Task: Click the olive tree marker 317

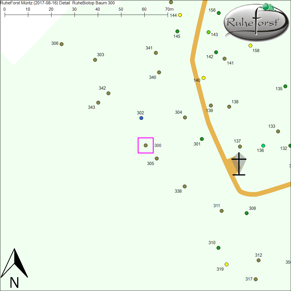Action: click(255, 279)
